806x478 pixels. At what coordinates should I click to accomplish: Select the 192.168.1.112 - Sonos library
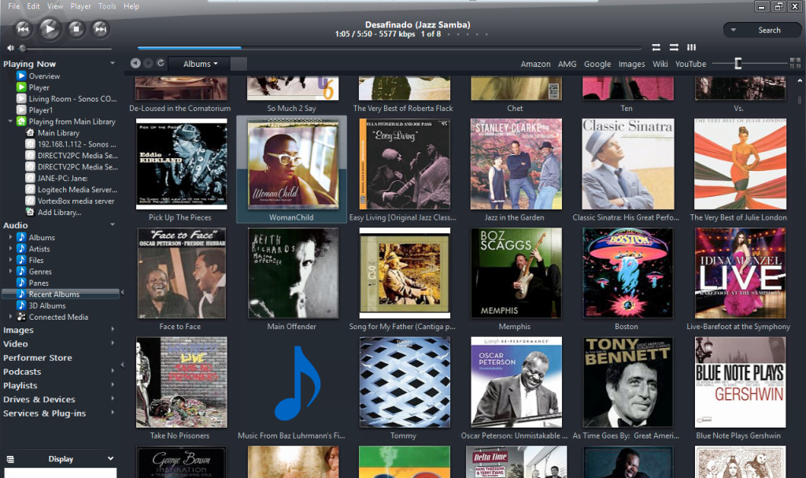click(x=76, y=144)
